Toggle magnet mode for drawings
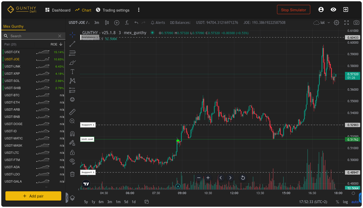 click(72, 134)
